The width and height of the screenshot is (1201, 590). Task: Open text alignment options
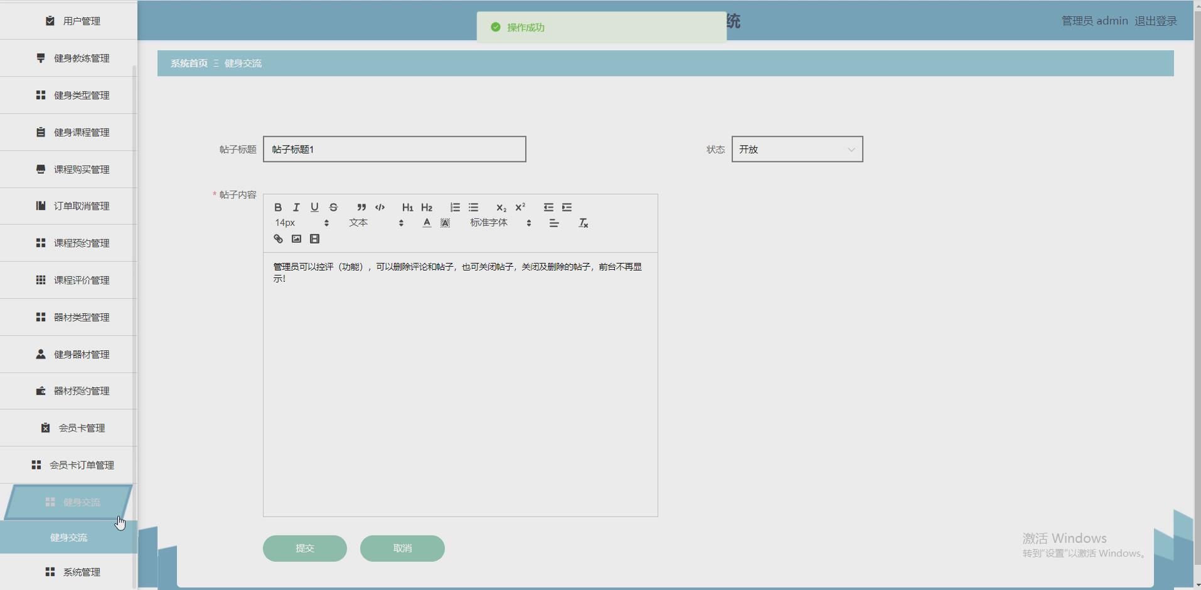554,223
